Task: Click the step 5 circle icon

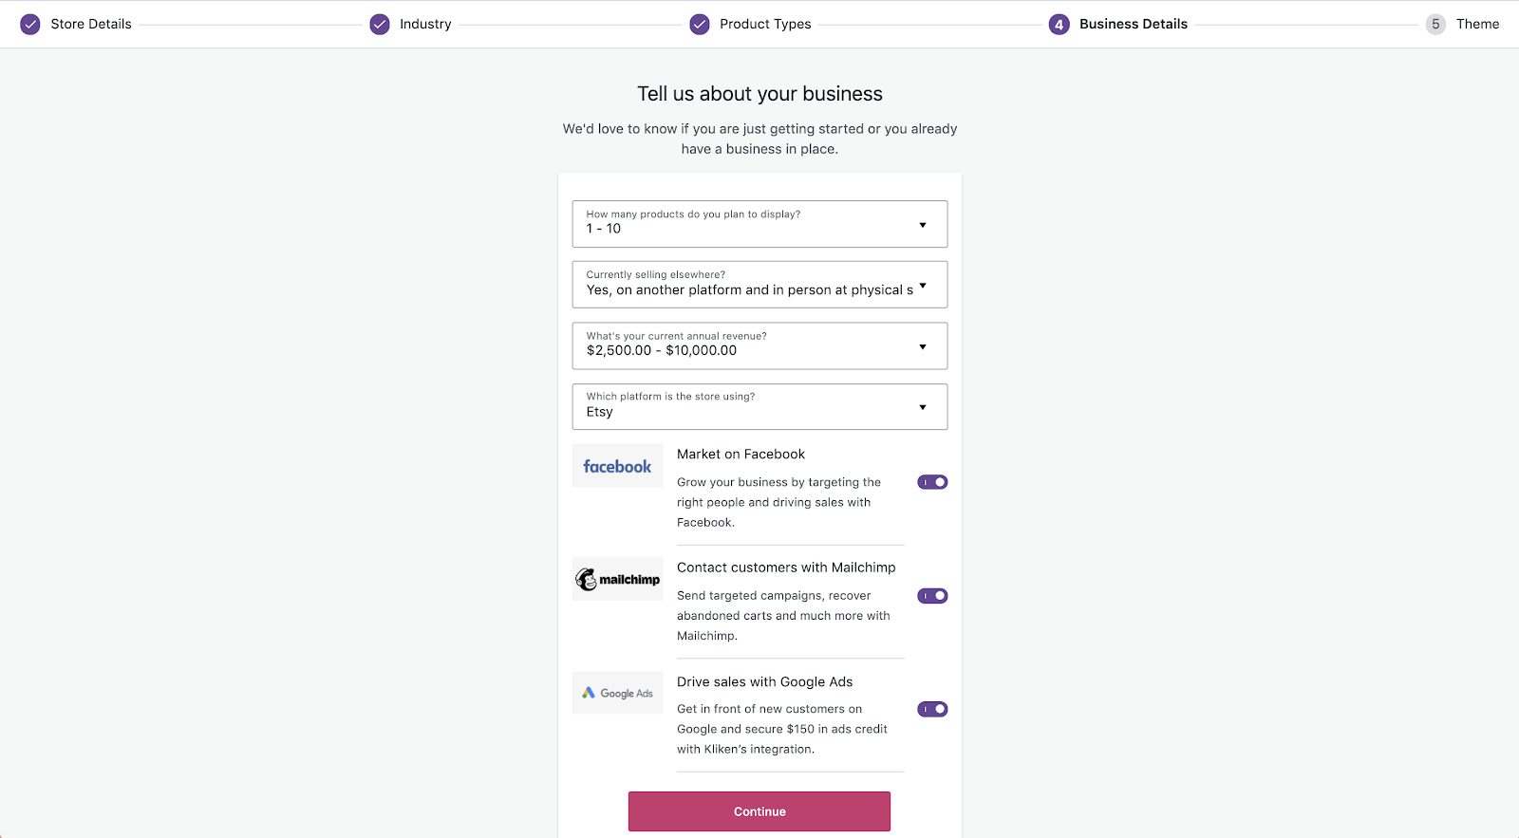Action: [x=1435, y=24]
